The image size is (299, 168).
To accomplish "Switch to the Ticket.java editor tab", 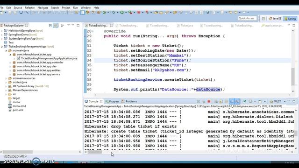I will pos(185,25).
